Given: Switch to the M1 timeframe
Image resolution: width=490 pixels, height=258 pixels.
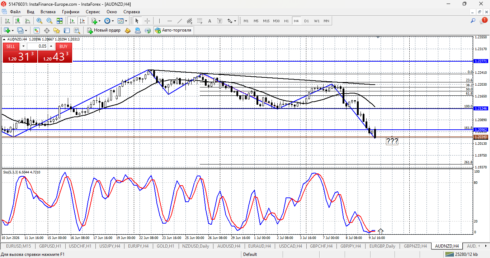Looking at the screenshot, I should click(246, 21).
